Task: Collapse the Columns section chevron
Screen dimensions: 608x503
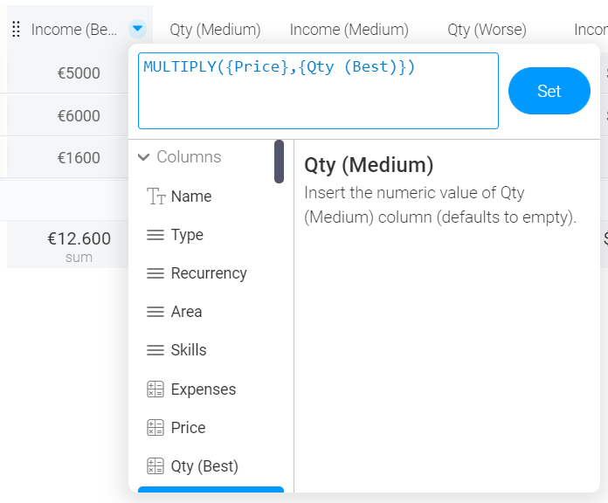Action: coord(144,158)
